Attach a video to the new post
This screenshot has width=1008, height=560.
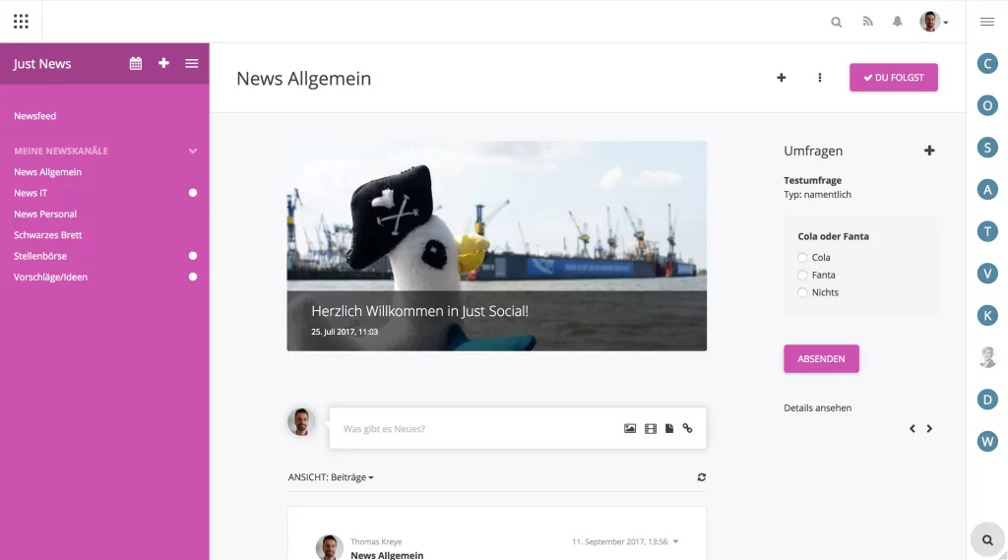pos(650,429)
